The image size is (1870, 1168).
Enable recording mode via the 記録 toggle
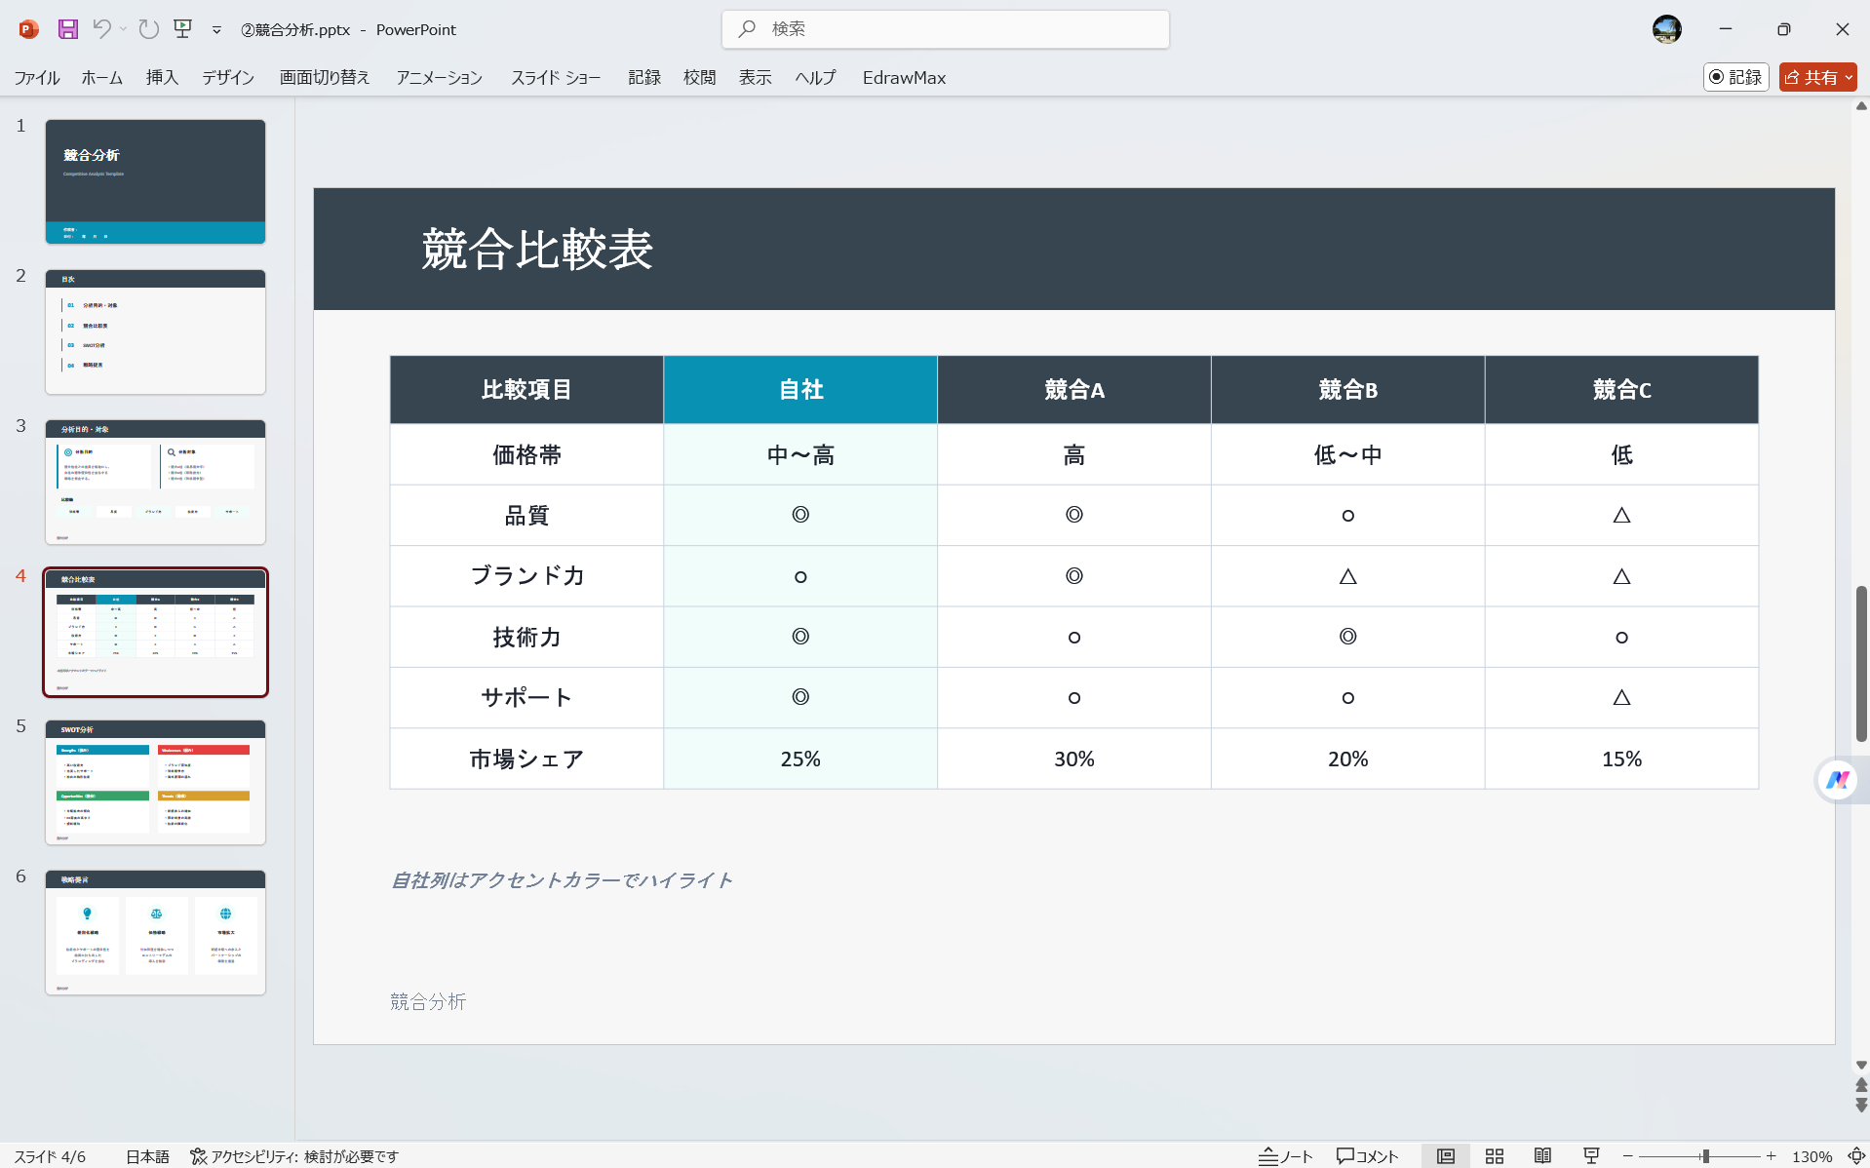[1735, 77]
